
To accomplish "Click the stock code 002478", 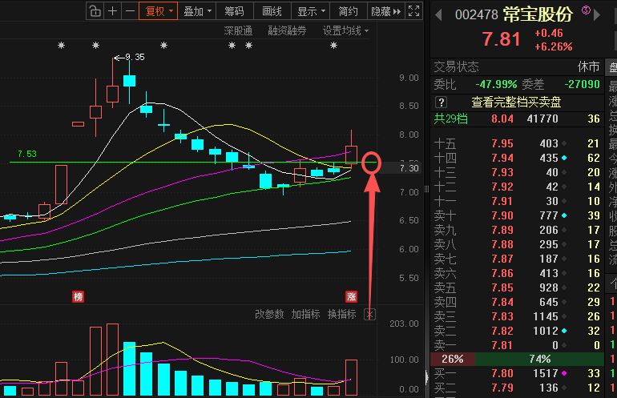I will point(477,15).
